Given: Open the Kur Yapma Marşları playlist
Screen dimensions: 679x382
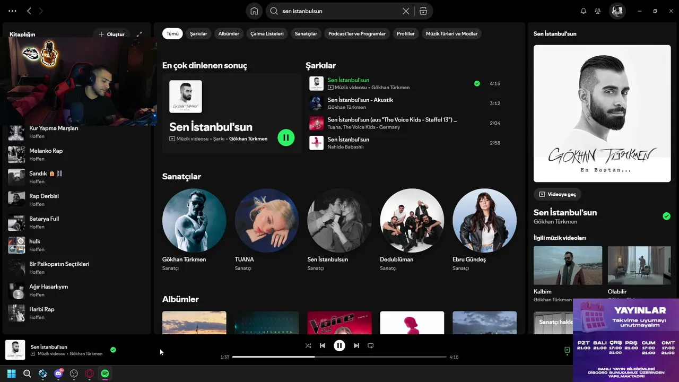Looking at the screenshot, I should tap(78, 132).
